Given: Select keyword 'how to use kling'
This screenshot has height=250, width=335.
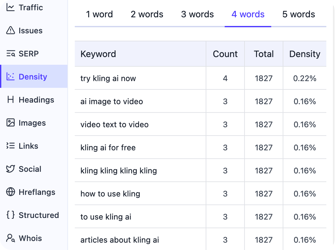Looking at the screenshot, I should point(110,194).
